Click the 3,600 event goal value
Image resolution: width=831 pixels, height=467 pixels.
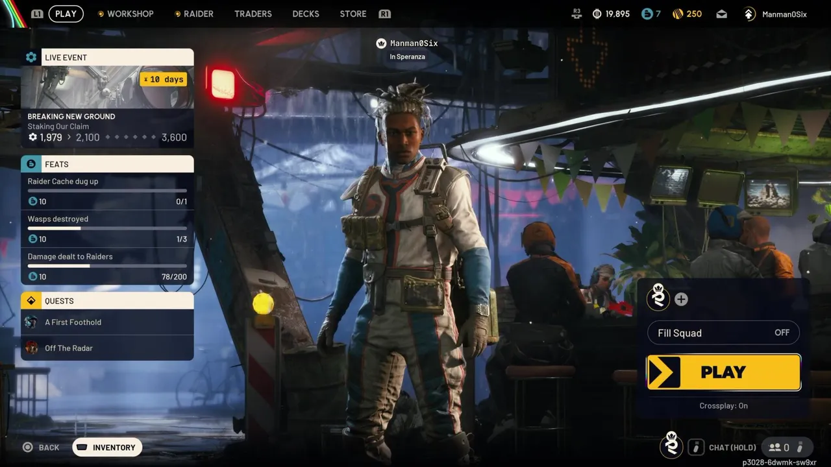(x=174, y=138)
